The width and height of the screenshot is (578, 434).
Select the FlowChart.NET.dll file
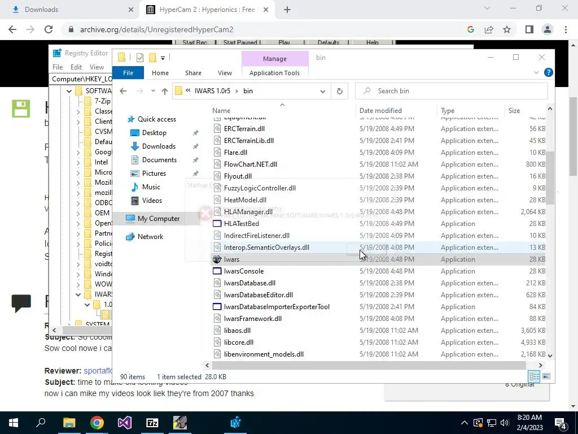pyautogui.click(x=250, y=164)
